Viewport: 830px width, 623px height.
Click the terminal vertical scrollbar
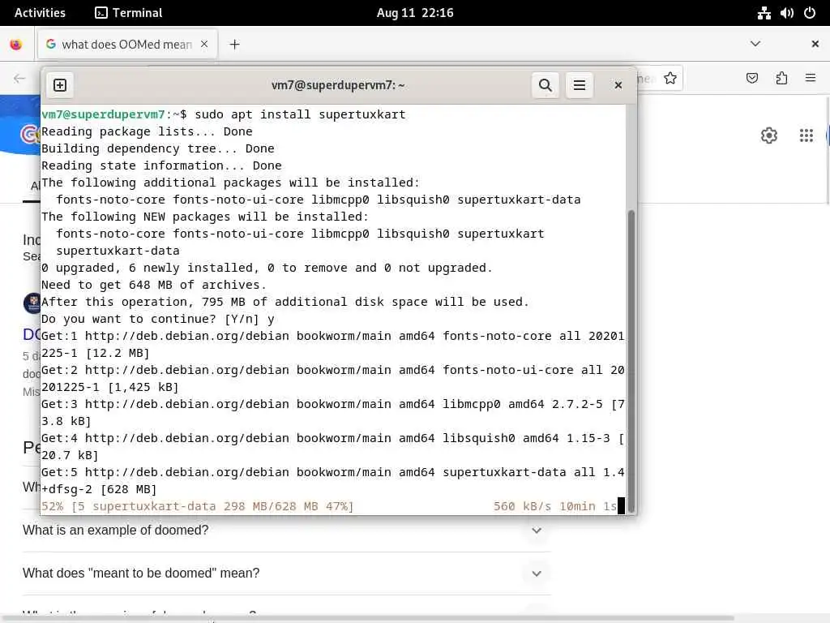pyautogui.click(x=631, y=360)
